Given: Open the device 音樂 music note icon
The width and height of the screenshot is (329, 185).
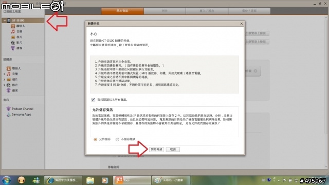Looking at the screenshot, I should [13, 31].
